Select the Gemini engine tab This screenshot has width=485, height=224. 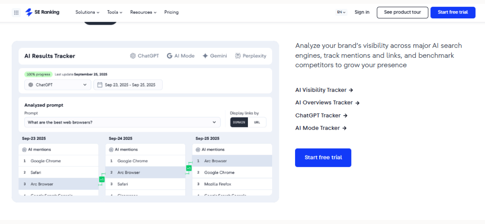215,56
